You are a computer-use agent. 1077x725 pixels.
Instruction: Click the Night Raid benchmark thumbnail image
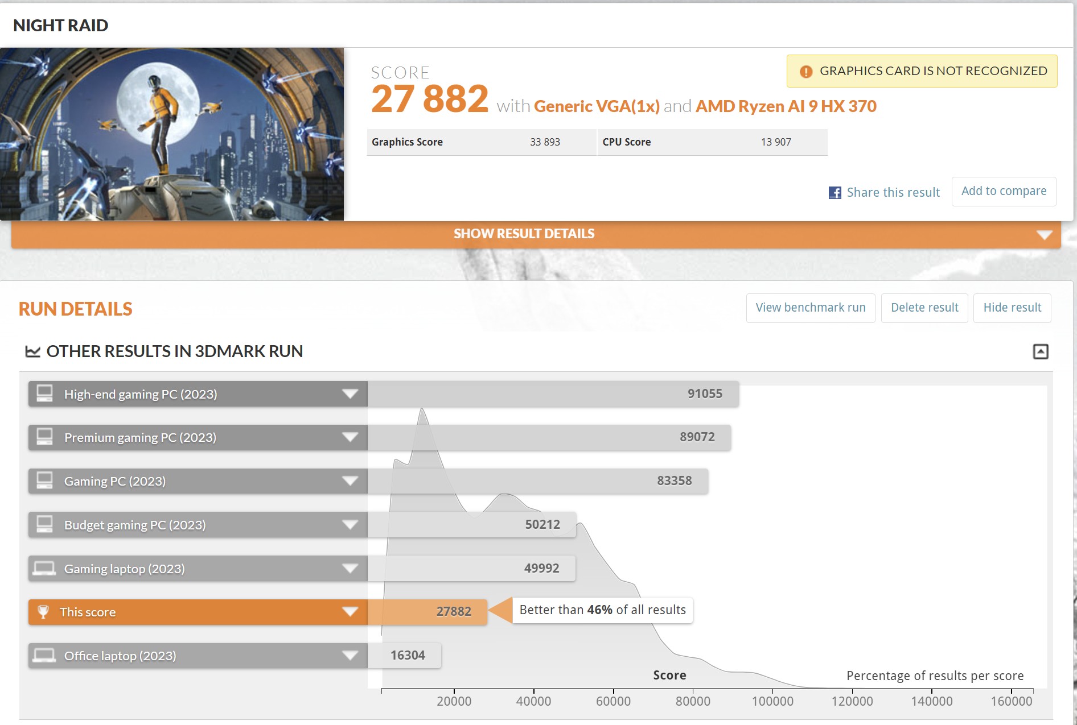[x=172, y=134]
